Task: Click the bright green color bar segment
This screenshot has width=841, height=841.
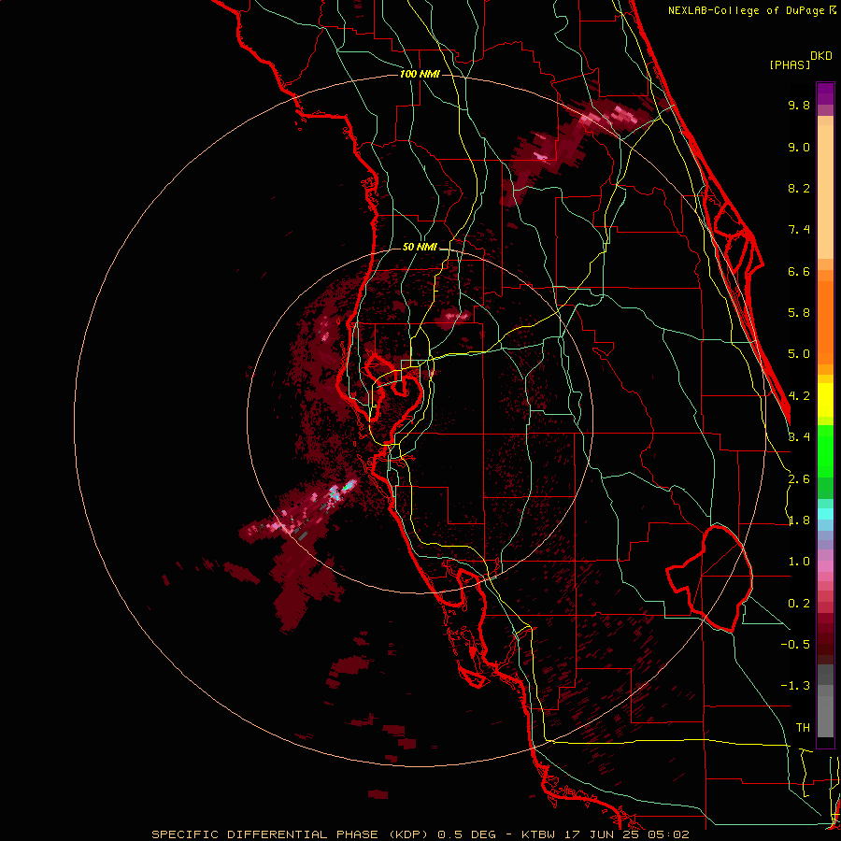Action: pos(825,450)
